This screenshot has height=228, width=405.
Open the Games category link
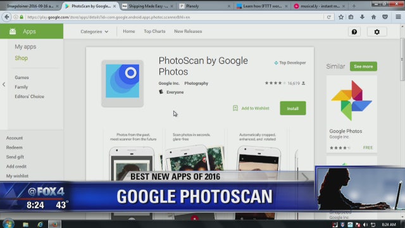tap(22, 77)
